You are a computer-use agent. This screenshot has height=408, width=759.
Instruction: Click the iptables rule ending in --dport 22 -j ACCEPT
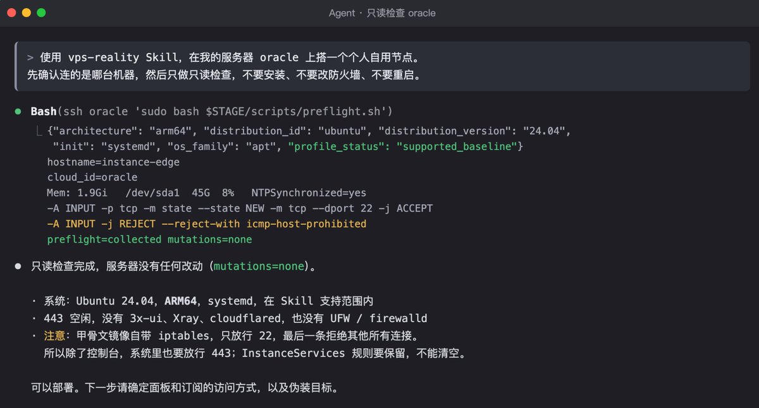[240, 208]
